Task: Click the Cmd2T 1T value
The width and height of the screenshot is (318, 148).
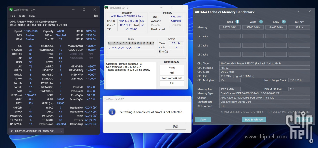Action: click(x=60, y=39)
